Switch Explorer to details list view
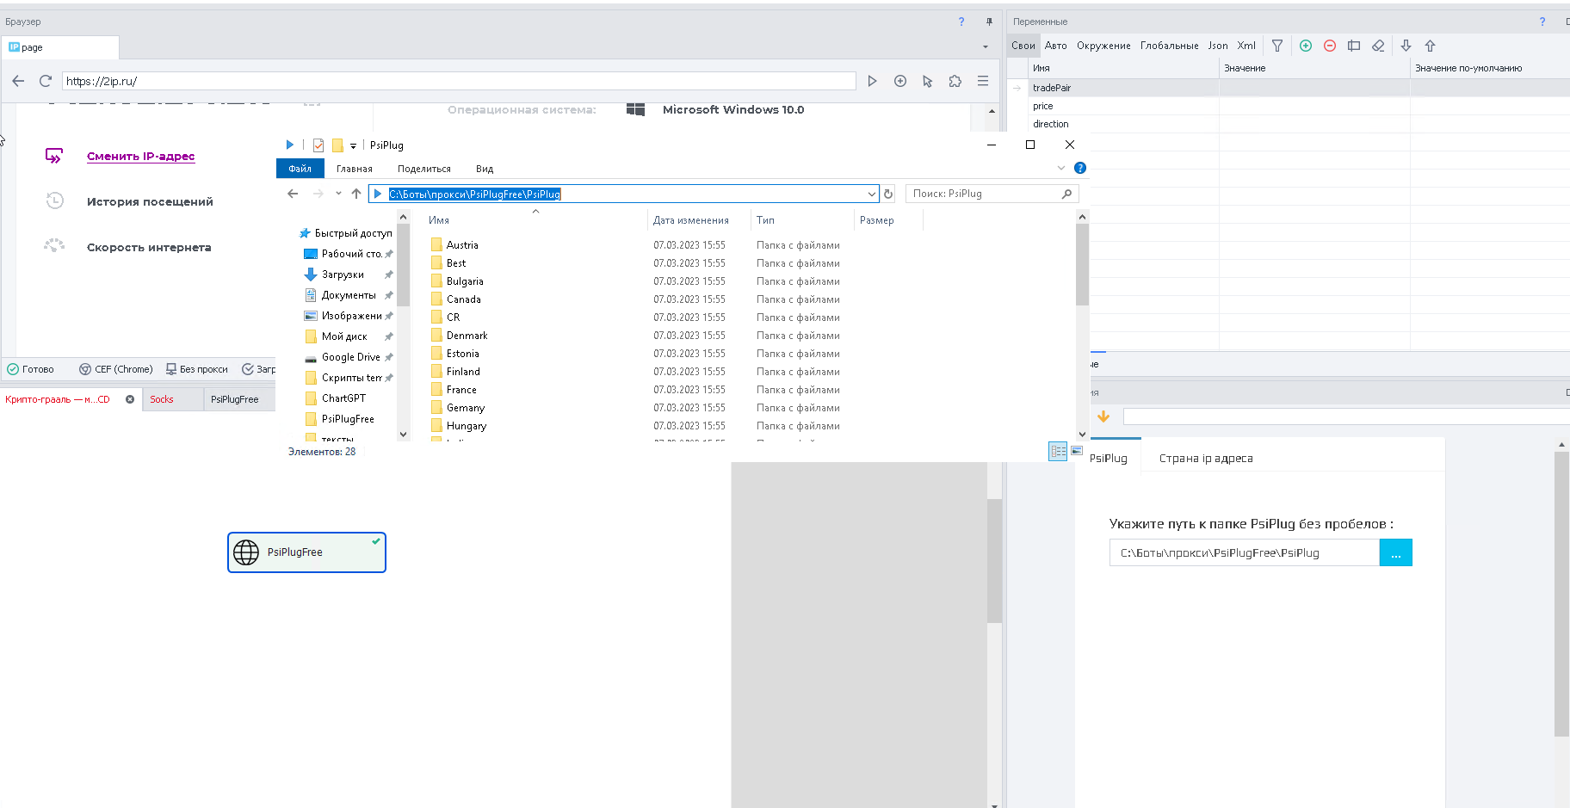This screenshot has width=1570, height=808. (1058, 451)
